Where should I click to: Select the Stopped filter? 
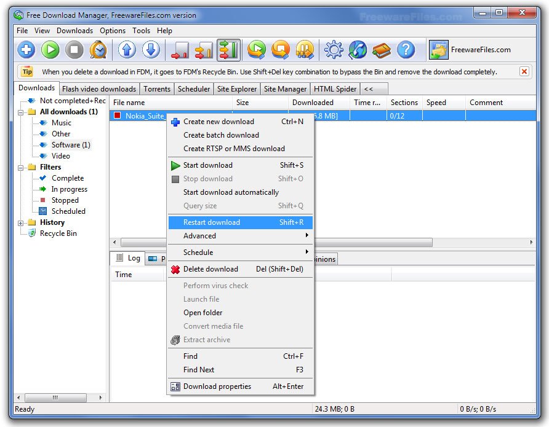[x=65, y=200]
